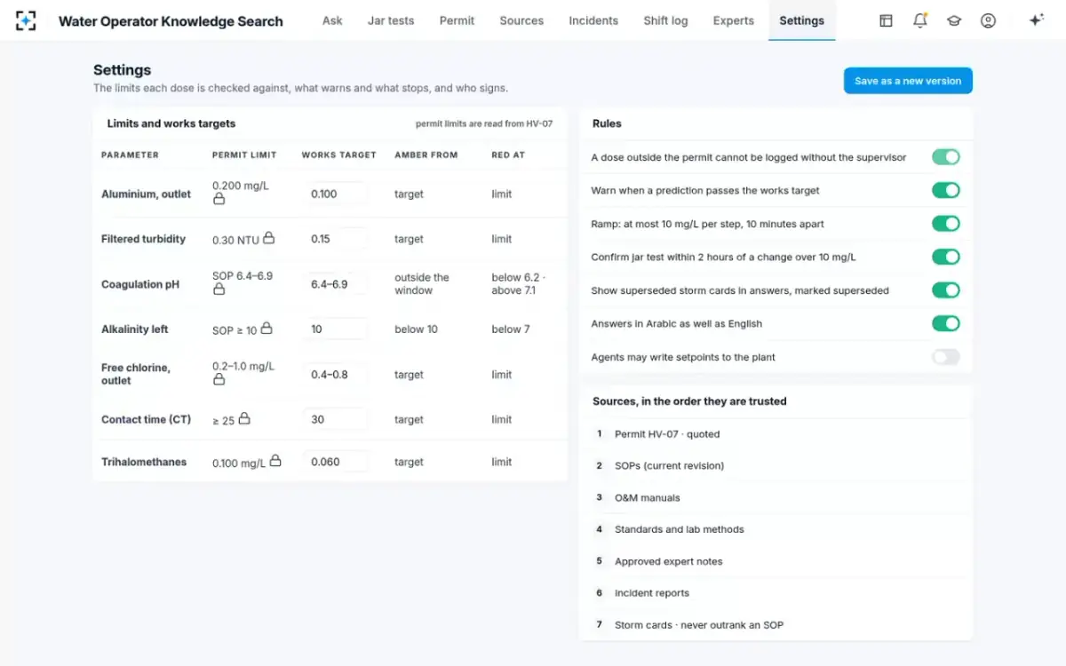Select source row Incident reports
Image resolution: width=1066 pixels, height=666 pixels.
click(776, 593)
